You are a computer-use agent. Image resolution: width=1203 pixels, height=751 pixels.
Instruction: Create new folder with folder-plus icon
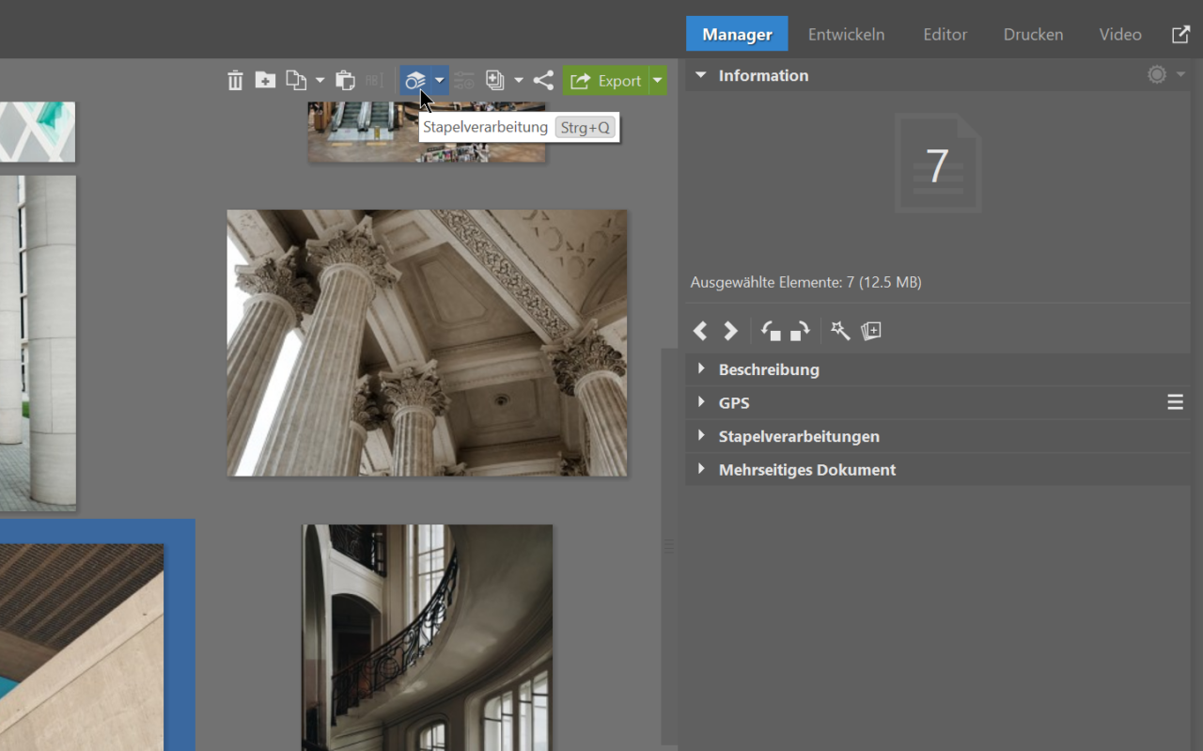coord(265,81)
